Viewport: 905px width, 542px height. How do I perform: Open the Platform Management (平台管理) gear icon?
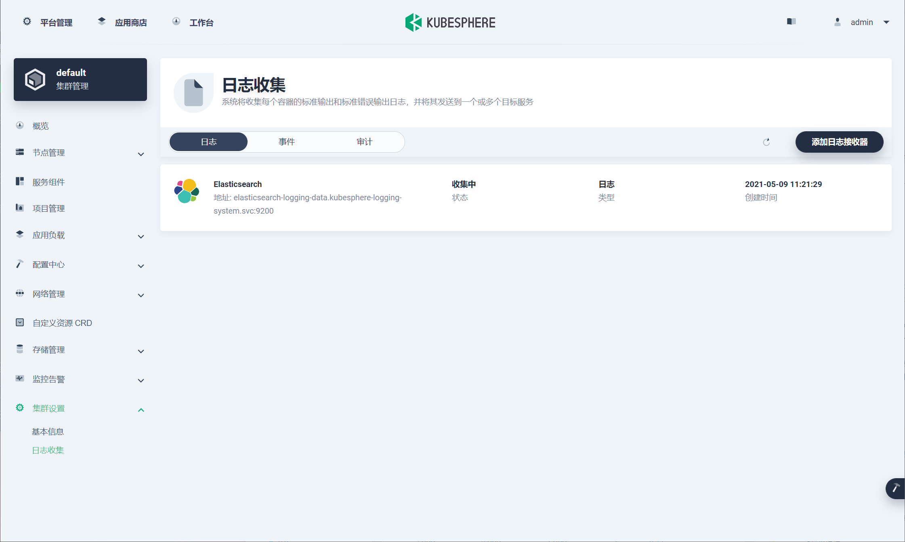[27, 22]
